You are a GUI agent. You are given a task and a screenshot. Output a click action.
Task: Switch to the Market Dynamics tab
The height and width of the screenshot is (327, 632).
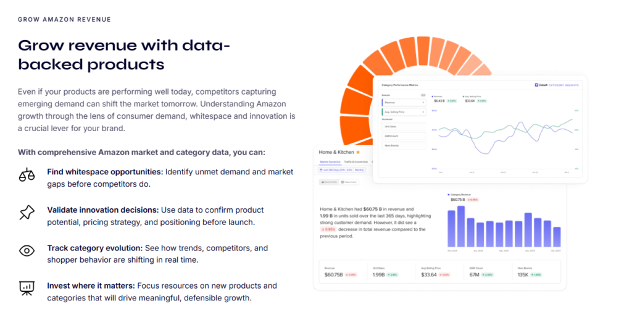330,162
